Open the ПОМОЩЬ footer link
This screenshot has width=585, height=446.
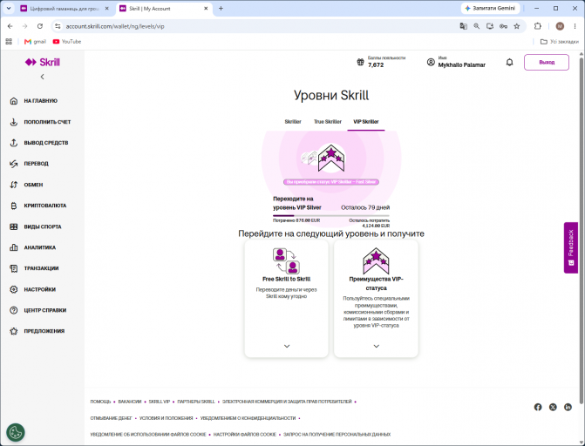click(x=100, y=402)
